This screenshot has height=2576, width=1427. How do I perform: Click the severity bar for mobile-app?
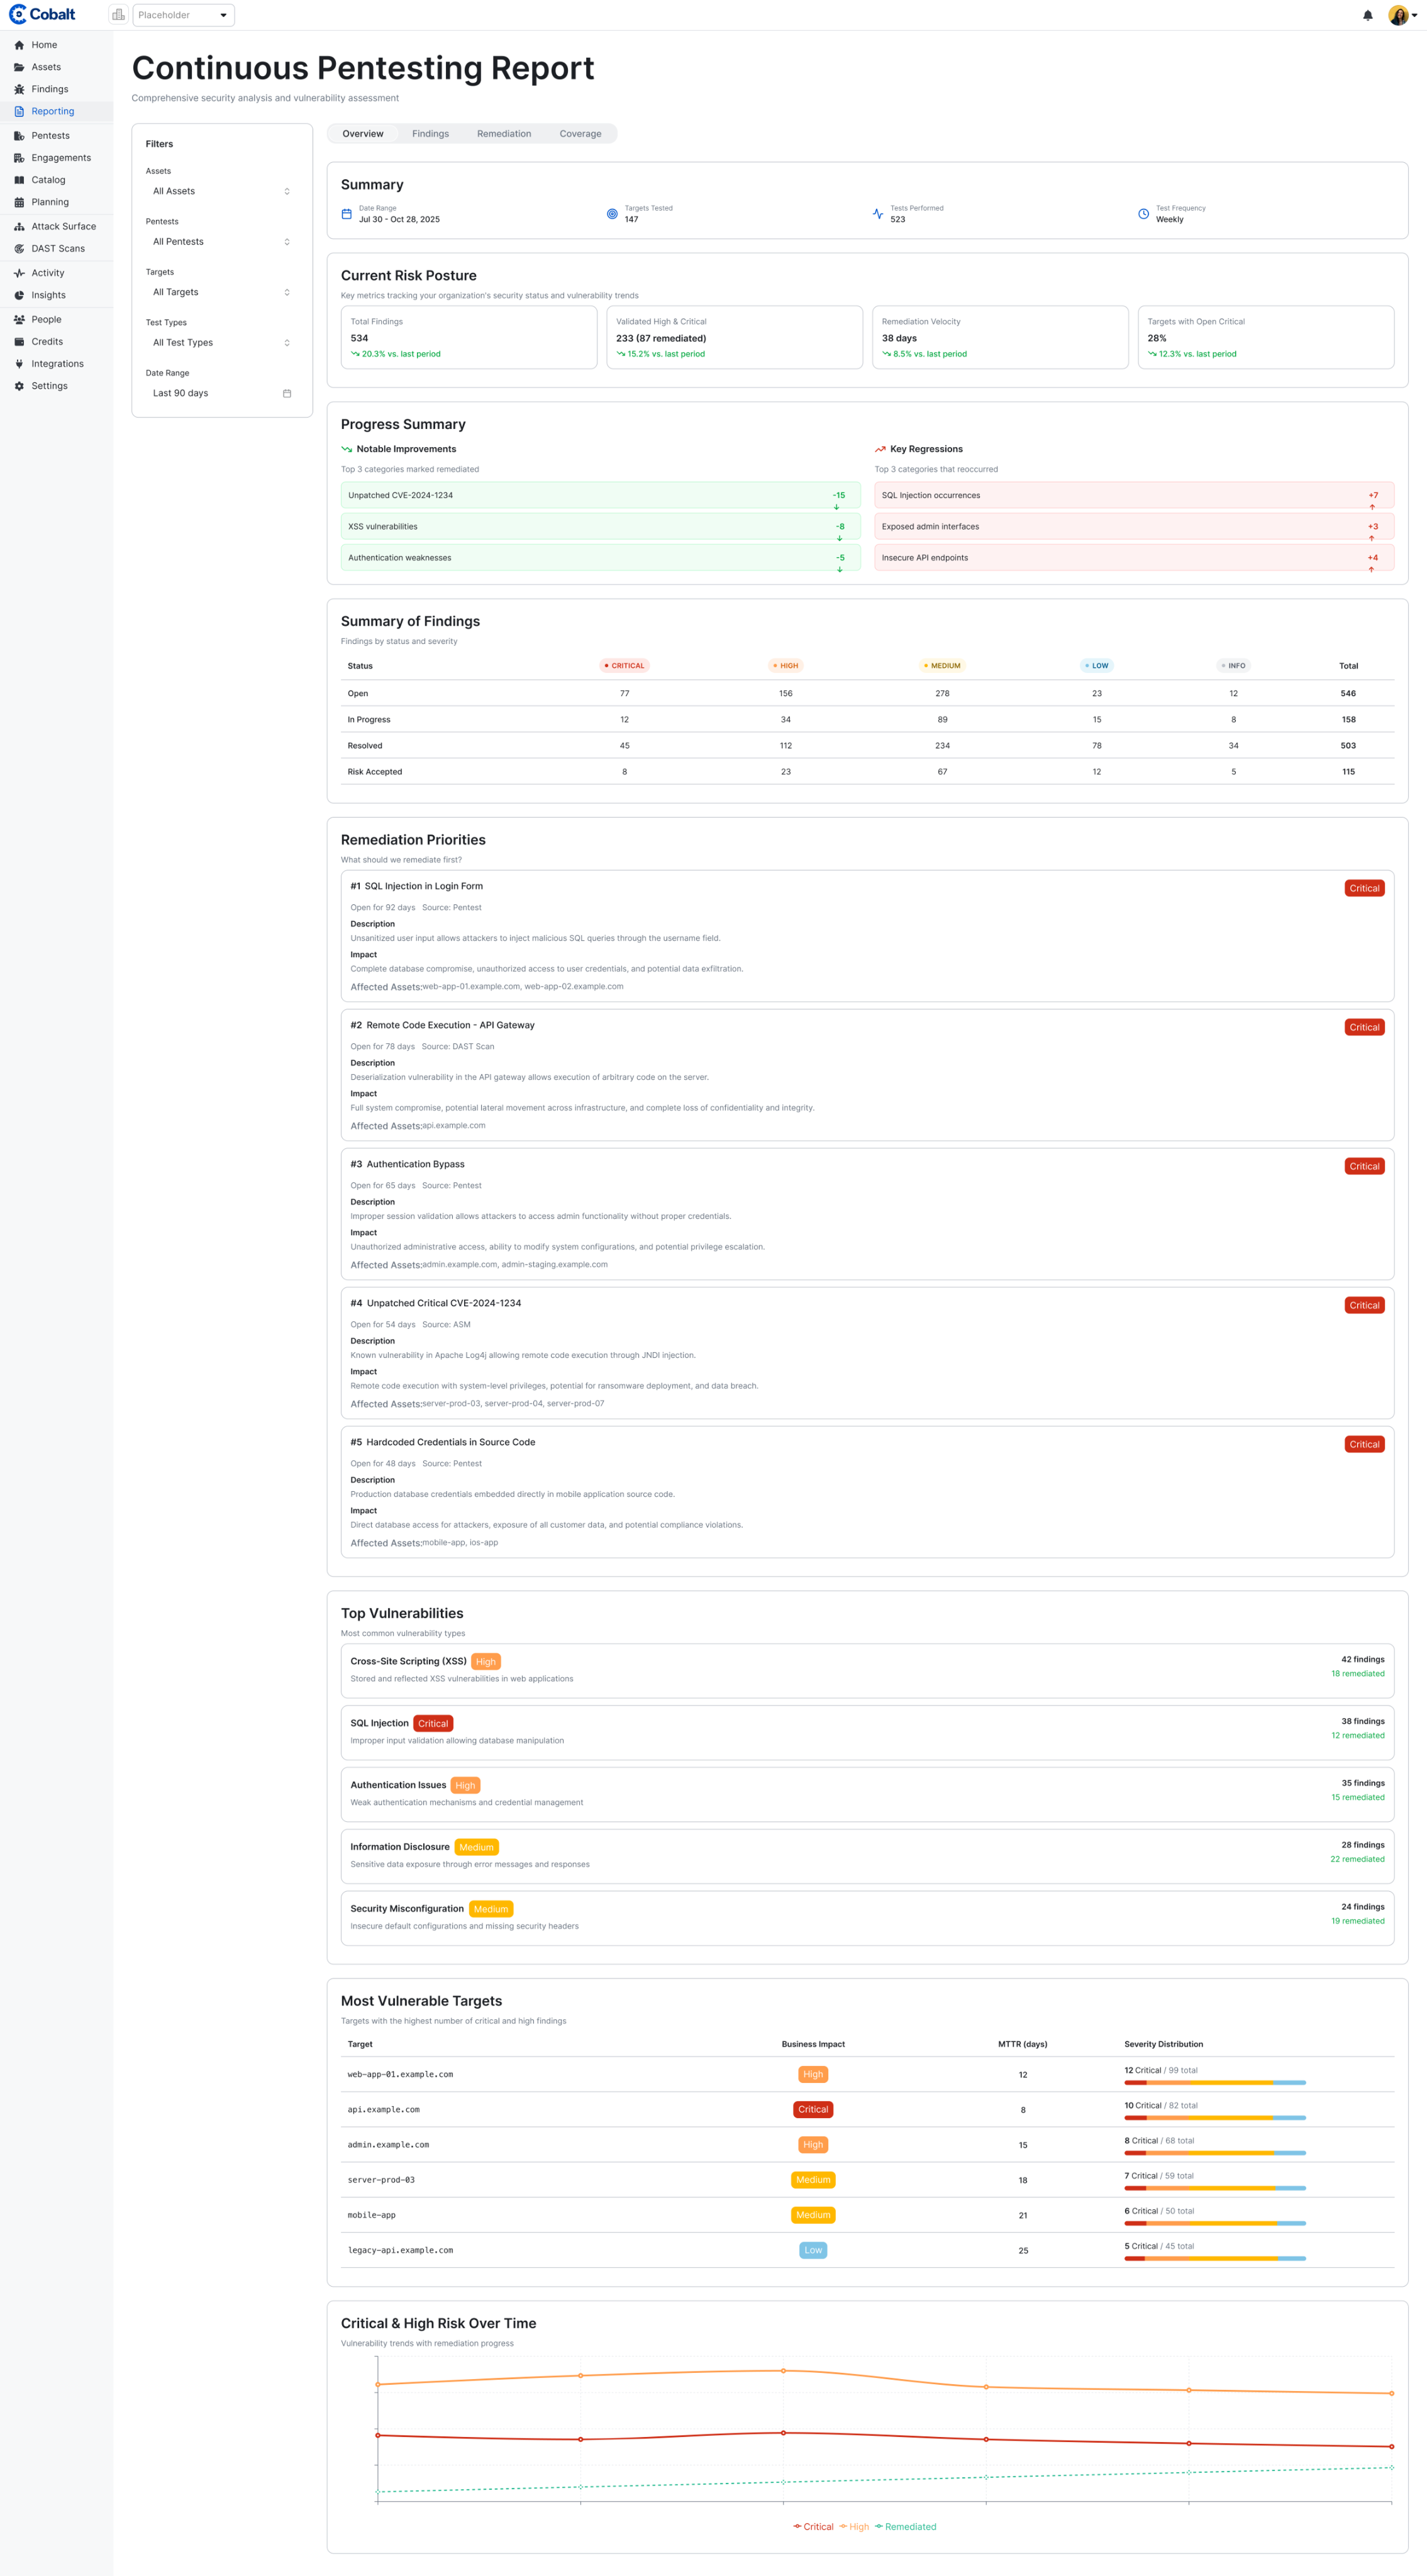point(1215,2223)
